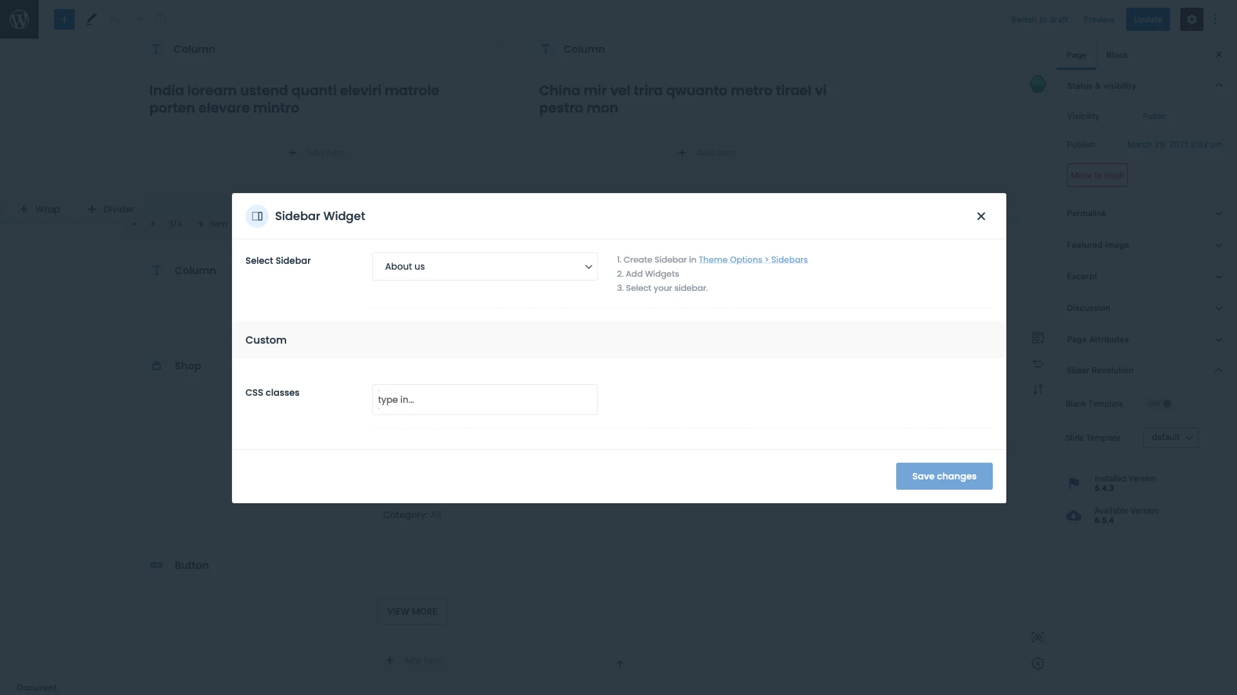
Task: Switch to the Block tab
Action: (1117, 55)
